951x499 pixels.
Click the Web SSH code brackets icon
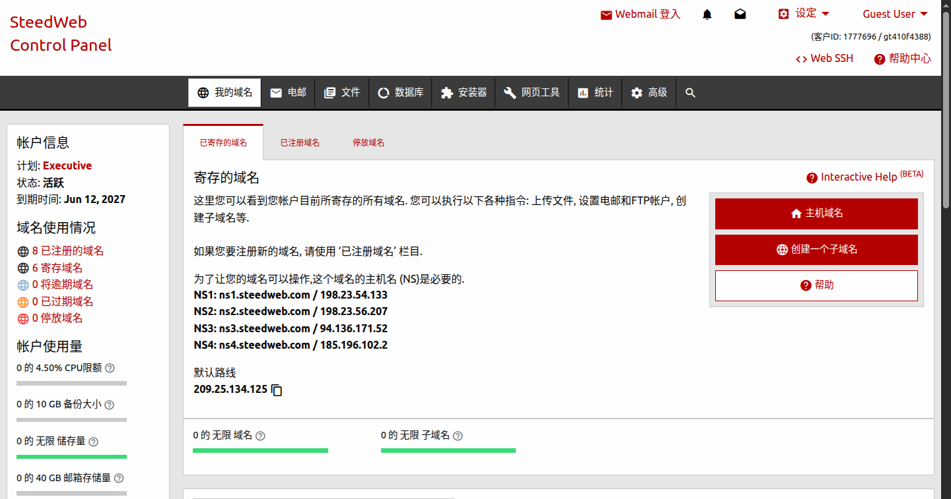coord(801,59)
